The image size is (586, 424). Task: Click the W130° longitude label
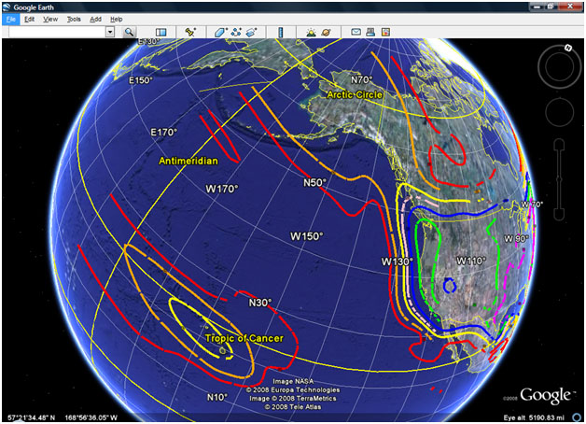(x=397, y=261)
